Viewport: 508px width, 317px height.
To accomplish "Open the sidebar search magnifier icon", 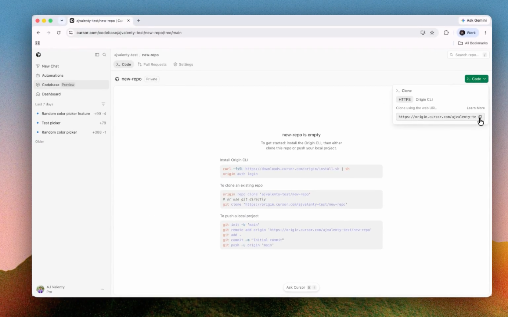I will coord(104,55).
